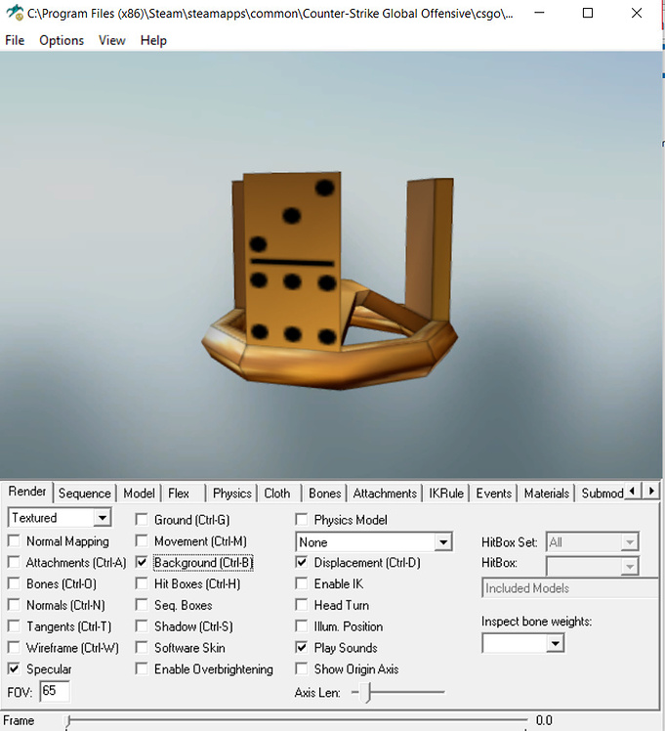The image size is (665, 731).
Task: Click the tab strip left scroll arrow
Action: point(632,491)
